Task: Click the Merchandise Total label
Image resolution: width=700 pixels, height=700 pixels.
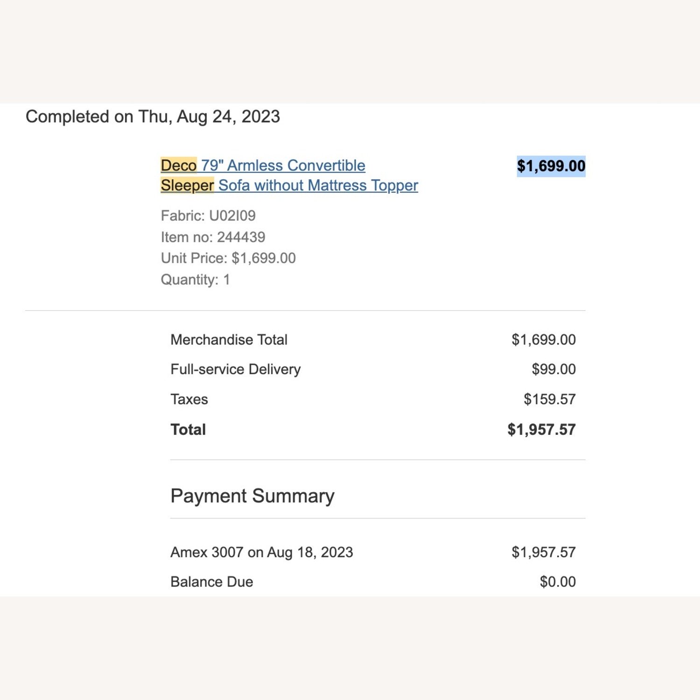Action: tap(229, 340)
